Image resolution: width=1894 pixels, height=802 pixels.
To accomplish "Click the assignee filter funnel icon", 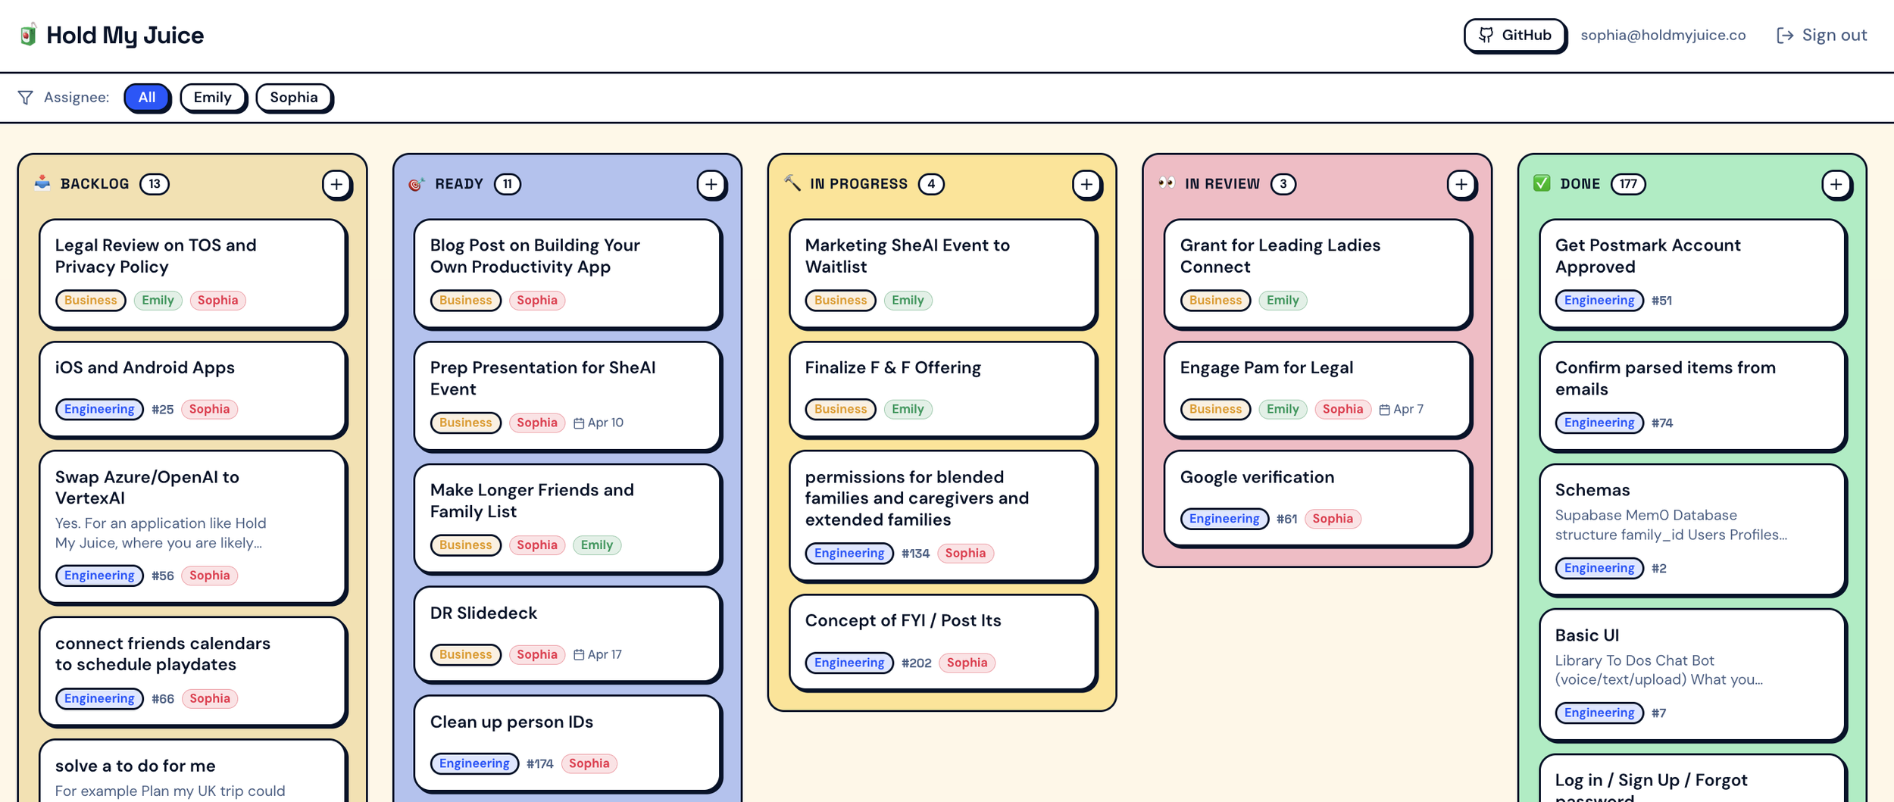I will click(26, 97).
